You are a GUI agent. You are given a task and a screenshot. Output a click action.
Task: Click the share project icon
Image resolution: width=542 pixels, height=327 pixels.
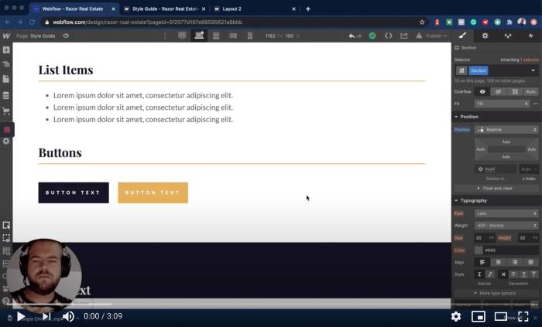[403, 36]
